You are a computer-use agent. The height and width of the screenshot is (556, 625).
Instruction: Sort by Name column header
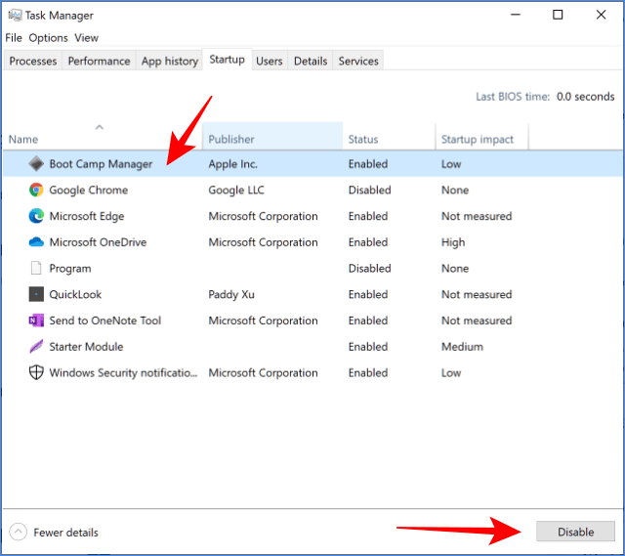click(103, 137)
